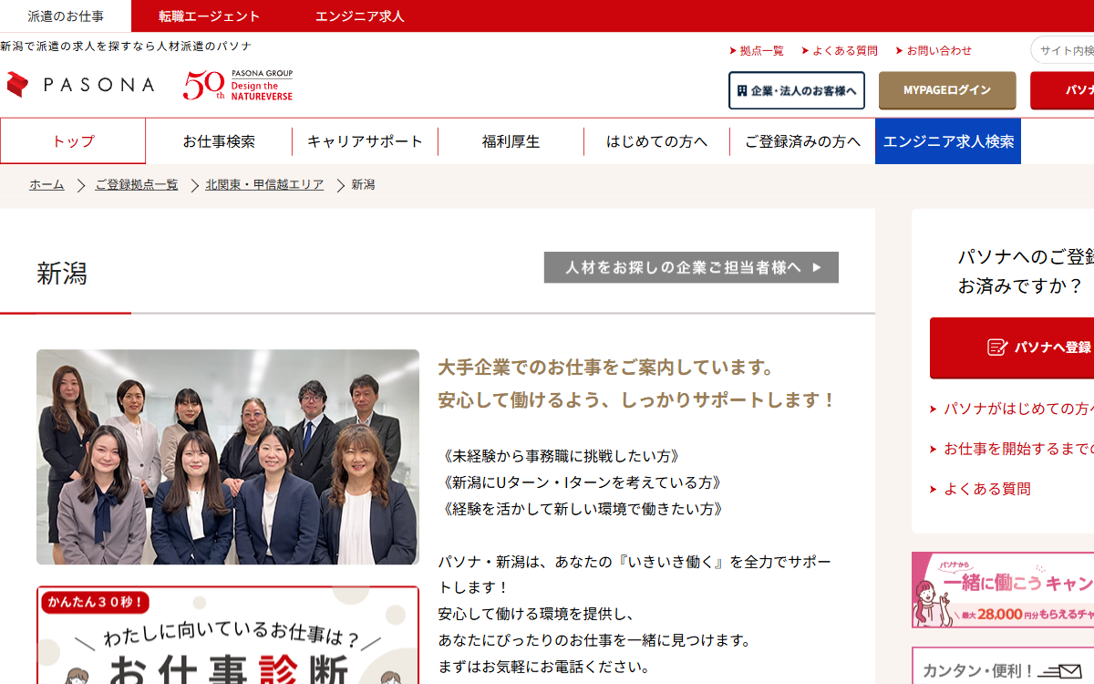Open the はじめての方へ menu
The width and height of the screenshot is (1094, 684).
pyautogui.click(x=656, y=141)
